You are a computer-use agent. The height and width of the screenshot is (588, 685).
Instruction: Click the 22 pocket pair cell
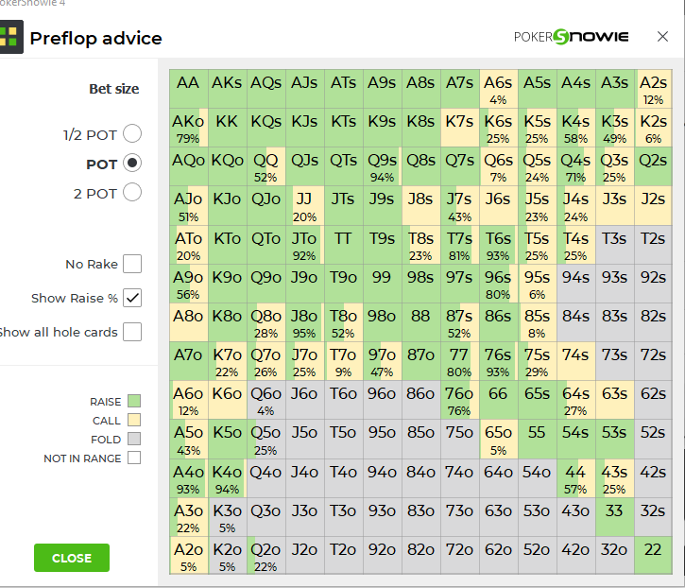(x=653, y=555)
